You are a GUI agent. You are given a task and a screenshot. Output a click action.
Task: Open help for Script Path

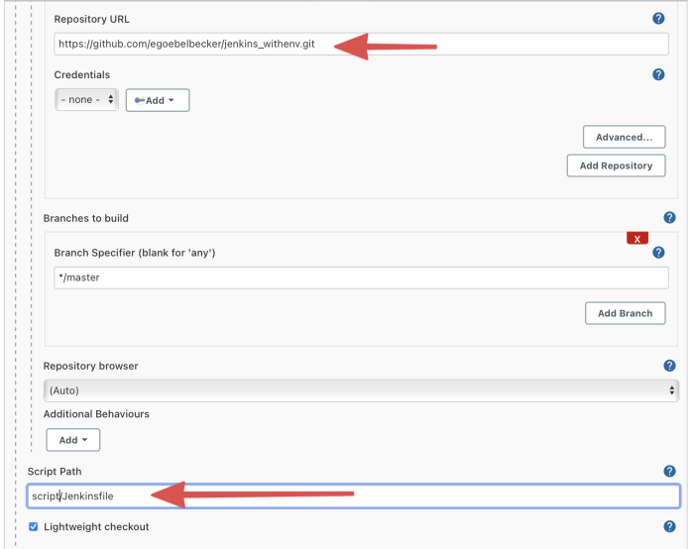click(669, 471)
